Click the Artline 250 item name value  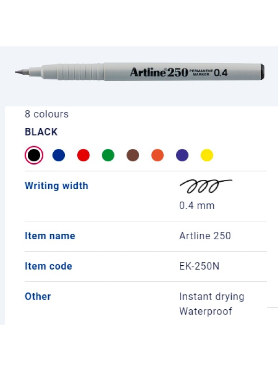tap(205, 236)
